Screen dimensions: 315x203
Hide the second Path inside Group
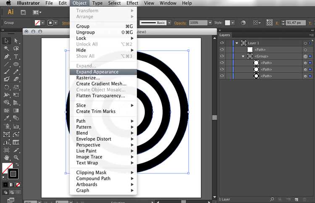(x=222, y=69)
